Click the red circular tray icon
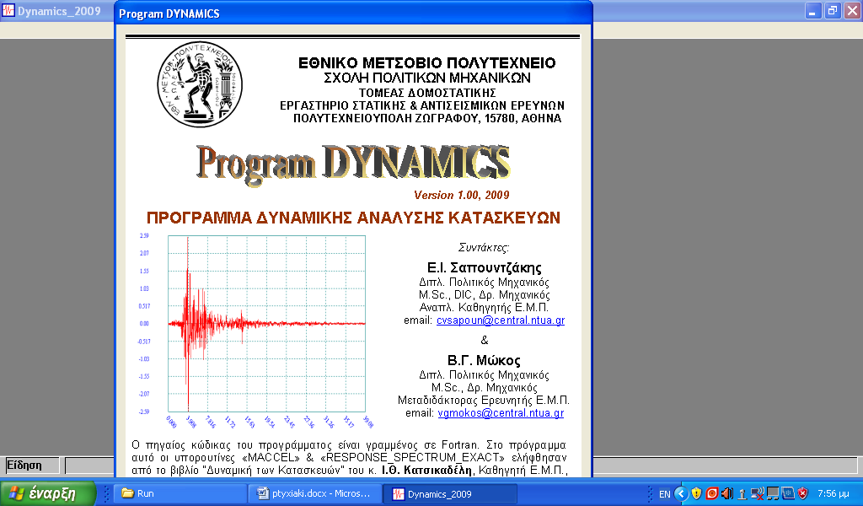The image size is (863, 506). point(711,493)
